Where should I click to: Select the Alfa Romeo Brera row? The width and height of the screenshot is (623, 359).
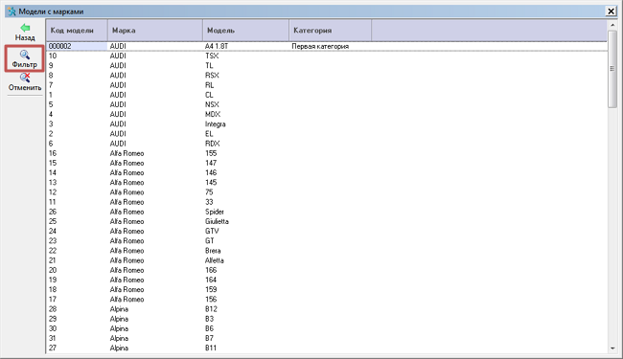pos(327,251)
